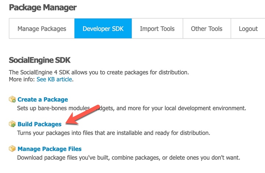Click the Build Packages box icon
The height and width of the screenshot is (173, 265).
12,124
